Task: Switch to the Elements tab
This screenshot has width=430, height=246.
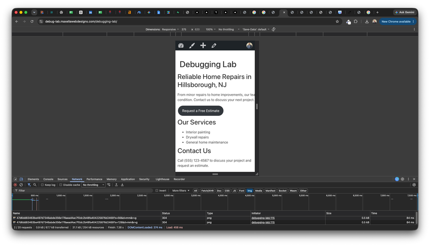Action: 33,179
